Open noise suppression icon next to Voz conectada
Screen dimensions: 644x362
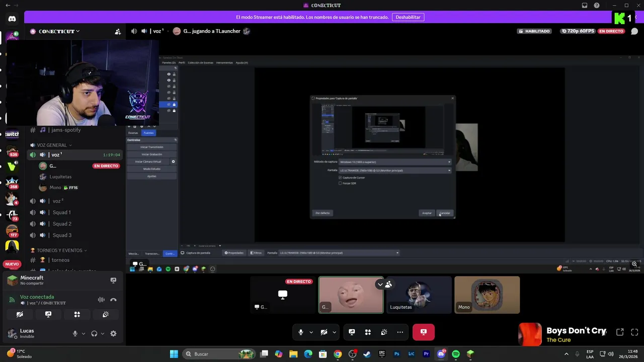(101, 300)
